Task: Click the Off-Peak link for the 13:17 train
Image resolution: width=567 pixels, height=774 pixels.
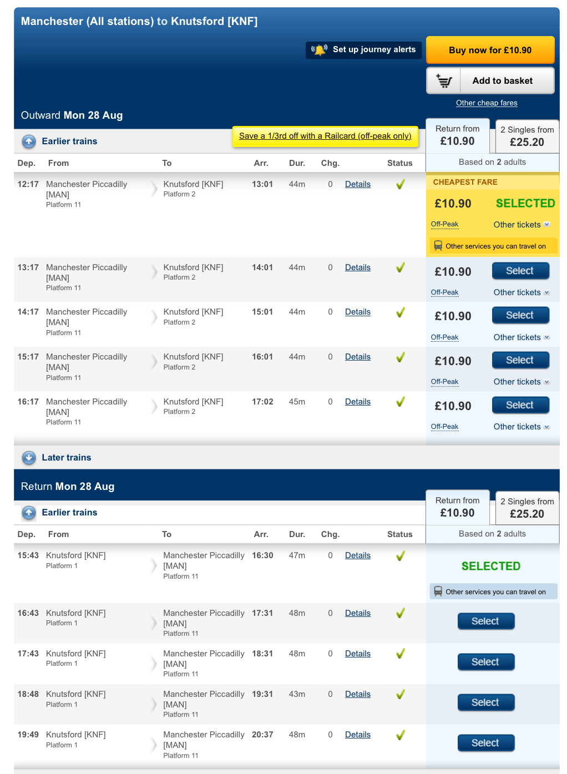Action: tap(444, 292)
